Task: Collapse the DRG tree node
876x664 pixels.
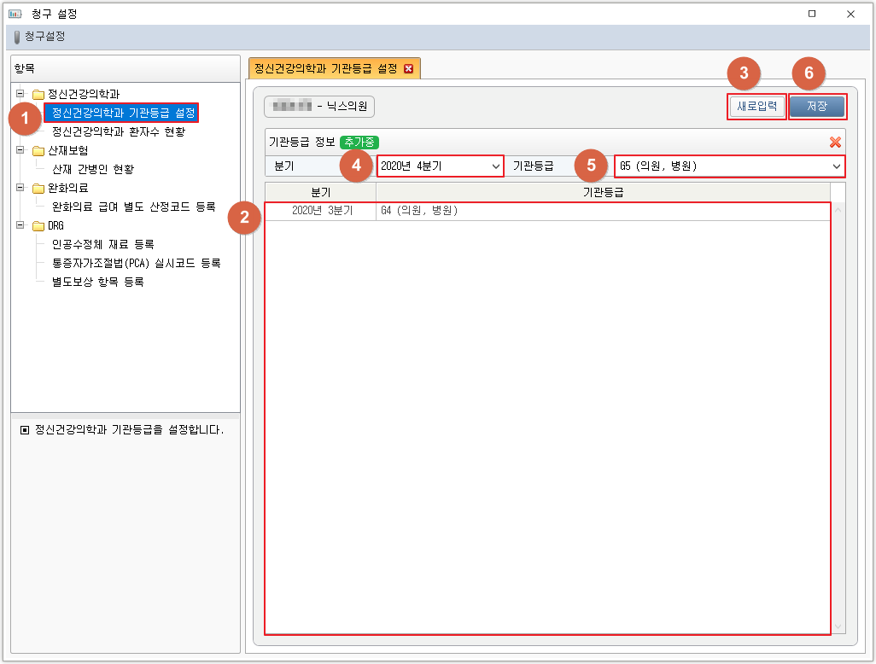Action: pos(21,226)
